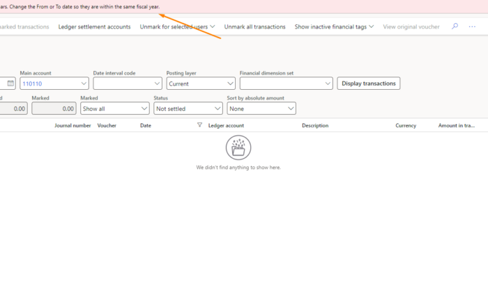488x307 pixels.
Task: Click the fiscal year error message text
Action: tap(80, 6)
